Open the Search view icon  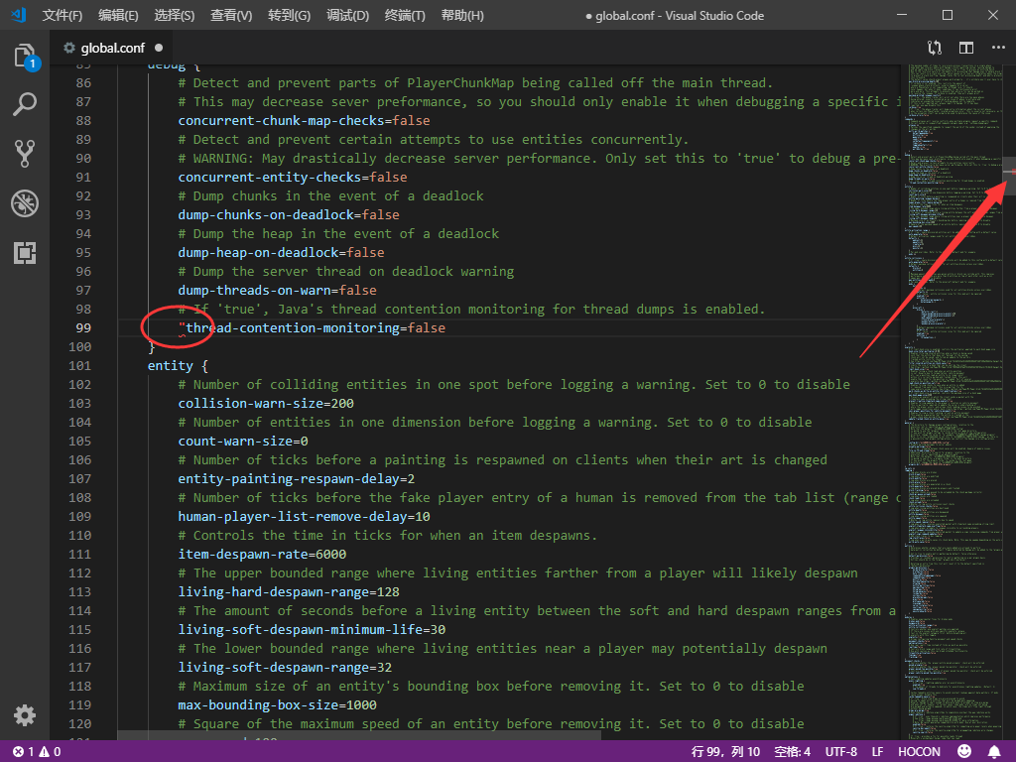click(x=25, y=104)
